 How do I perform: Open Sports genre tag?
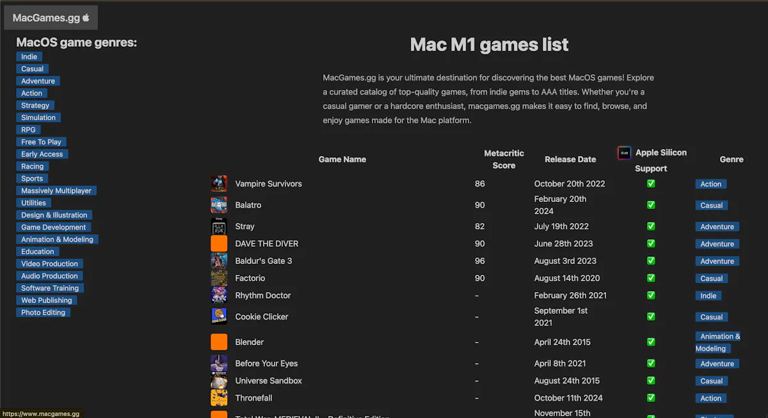coord(32,178)
